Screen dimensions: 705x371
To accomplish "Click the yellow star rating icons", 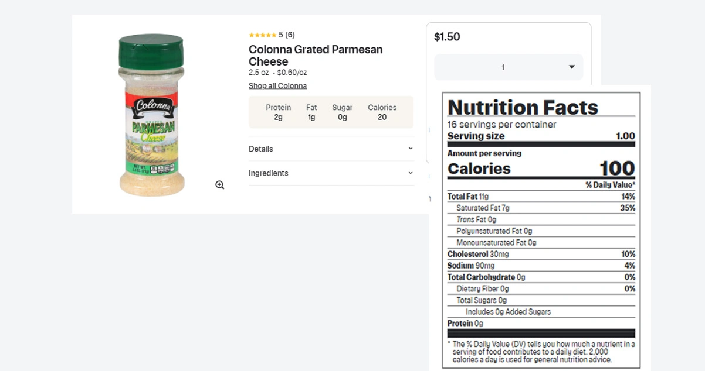I will coord(262,35).
